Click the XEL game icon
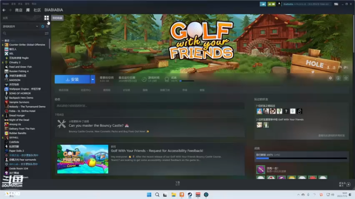Viewport: 355px width, 199px height. [x=7, y=54]
